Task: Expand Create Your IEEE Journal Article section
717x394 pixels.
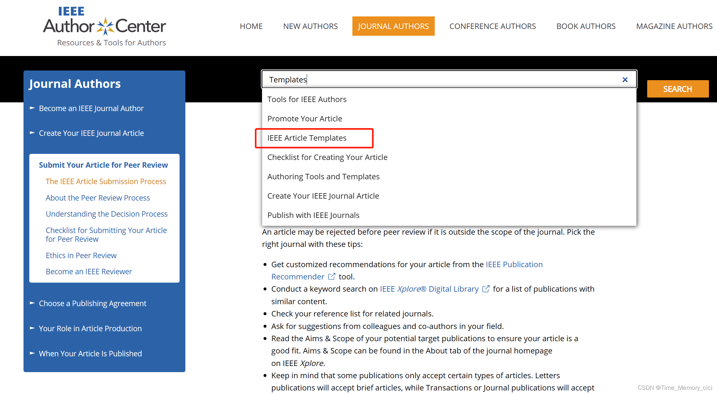Action: tap(32, 133)
